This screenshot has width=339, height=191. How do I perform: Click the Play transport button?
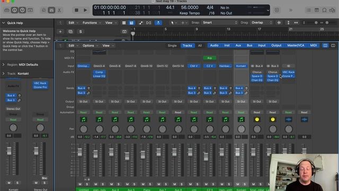(85, 10)
